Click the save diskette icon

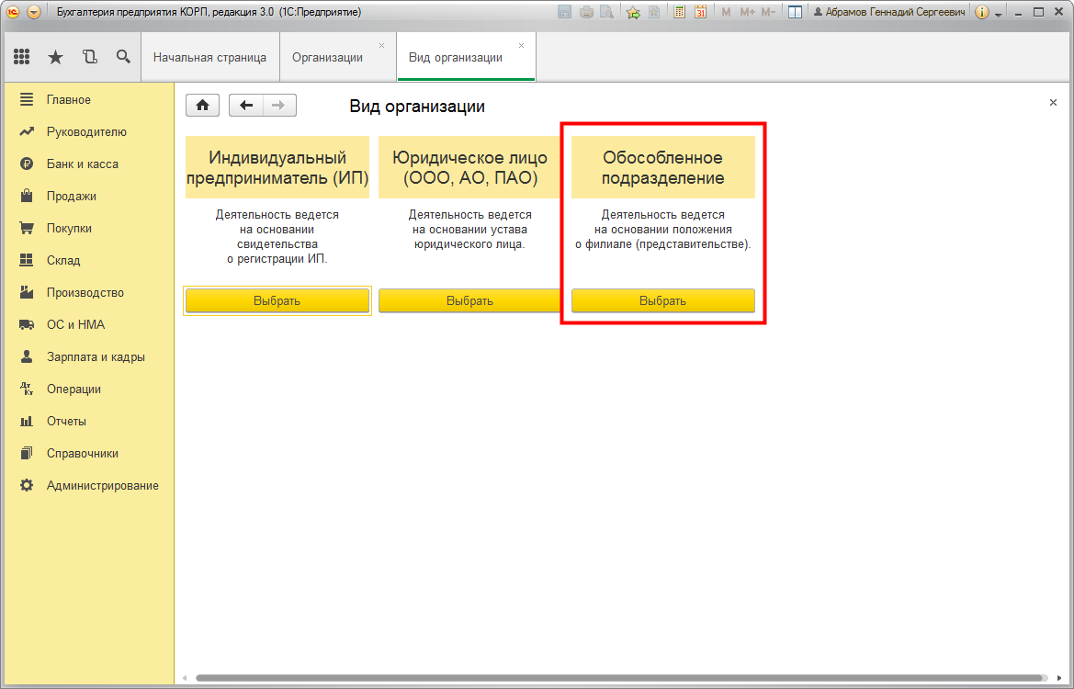(x=564, y=12)
